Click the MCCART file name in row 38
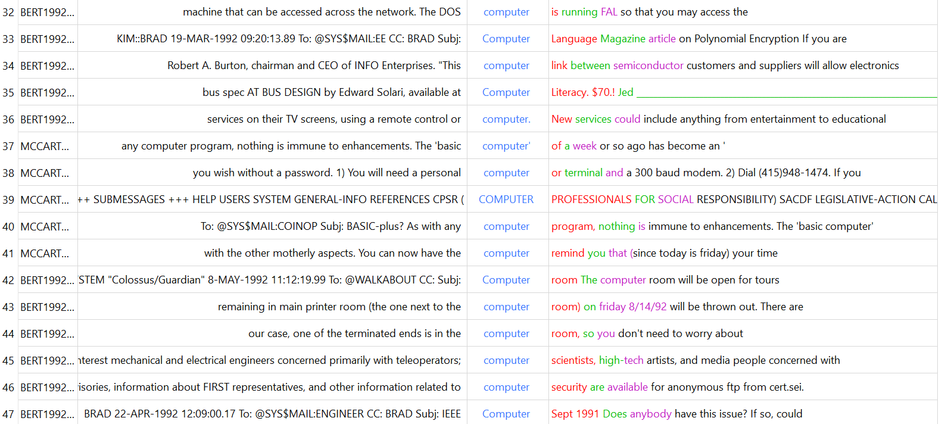The height and width of the screenshot is (424, 945). (45, 173)
